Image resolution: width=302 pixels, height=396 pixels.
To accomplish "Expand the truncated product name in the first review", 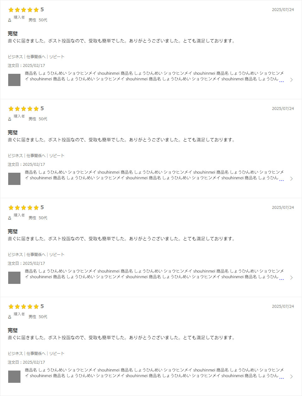I will 282,81.
